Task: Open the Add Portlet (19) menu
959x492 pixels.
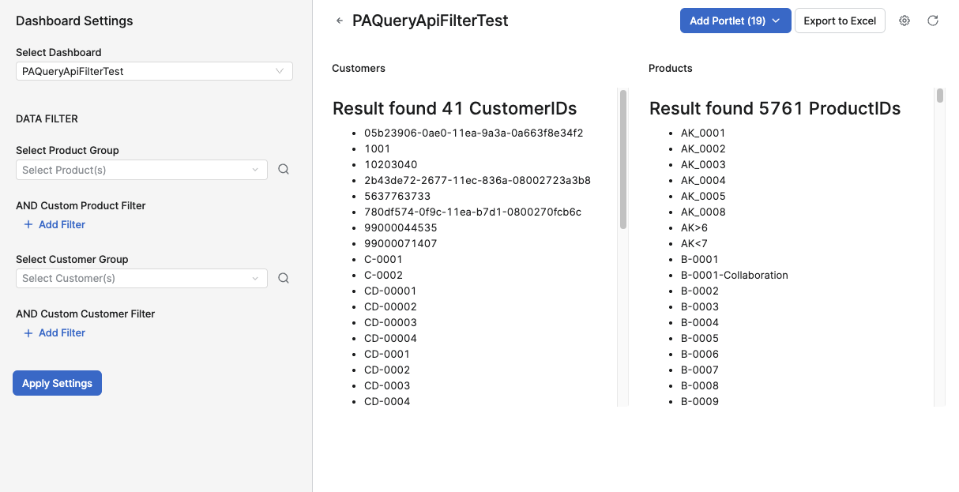Action: 727,21
